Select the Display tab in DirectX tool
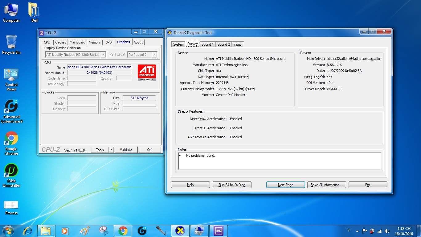The image size is (421, 237). click(193, 44)
